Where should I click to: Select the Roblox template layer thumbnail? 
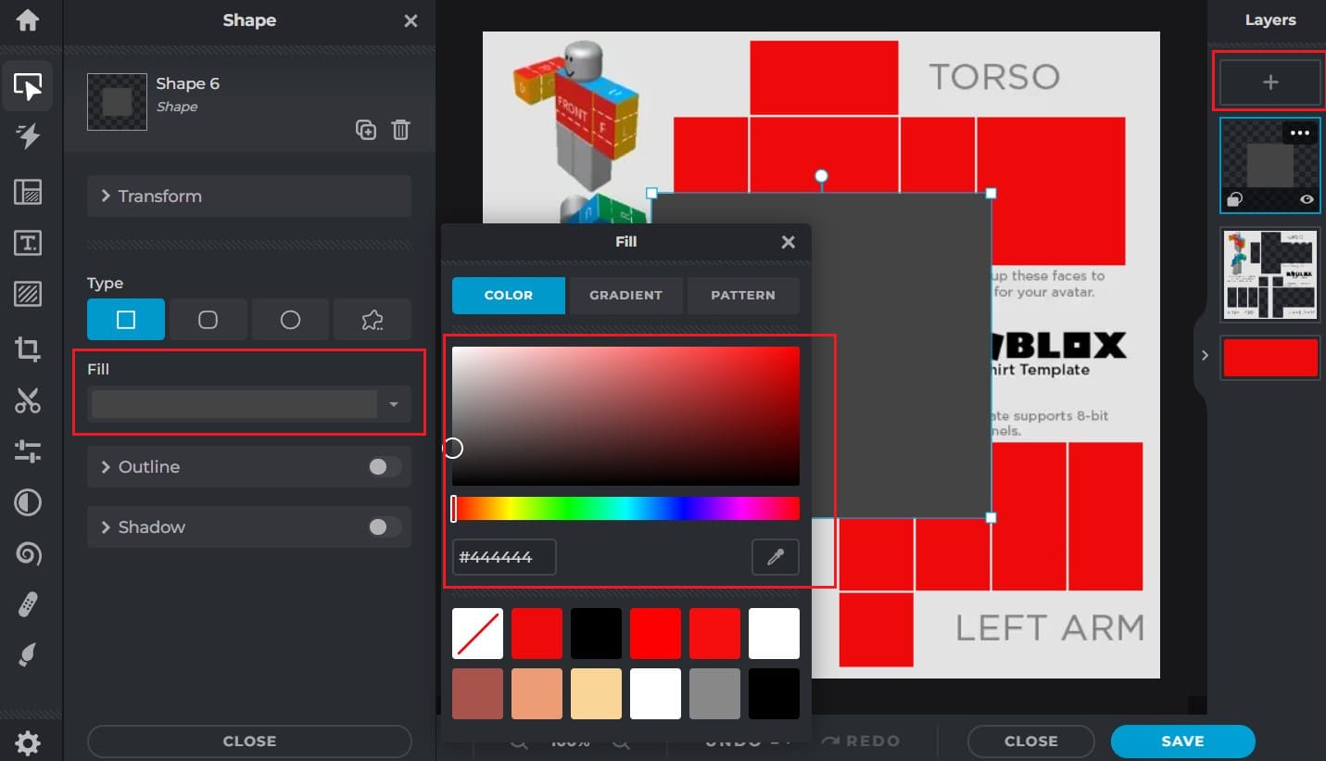click(x=1270, y=274)
